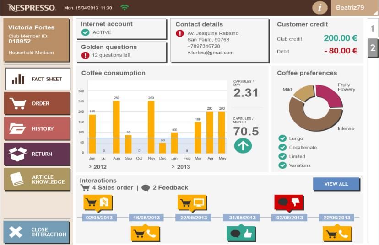379x245 pixels.
Task: Click the Feedback speech bubble icon
Action: (146, 188)
